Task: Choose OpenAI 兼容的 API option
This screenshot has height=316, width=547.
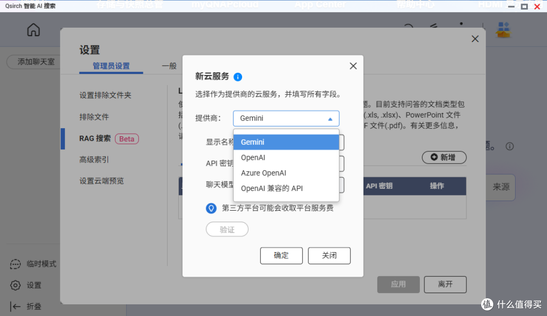Action: click(x=286, y=188)
